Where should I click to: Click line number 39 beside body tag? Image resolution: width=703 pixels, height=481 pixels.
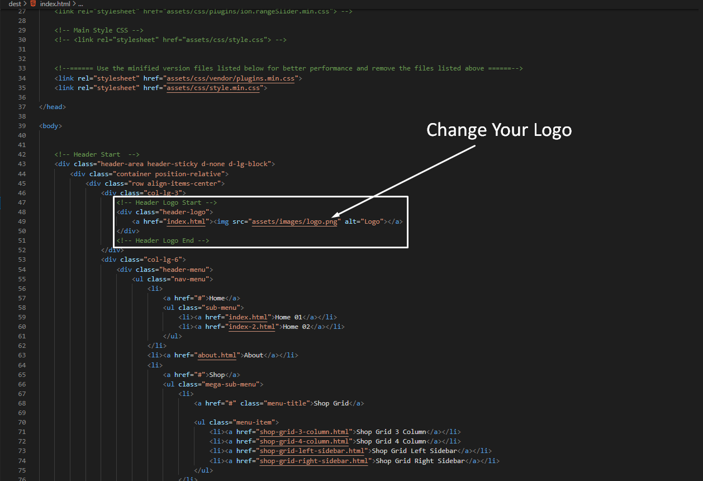(22, 126)
